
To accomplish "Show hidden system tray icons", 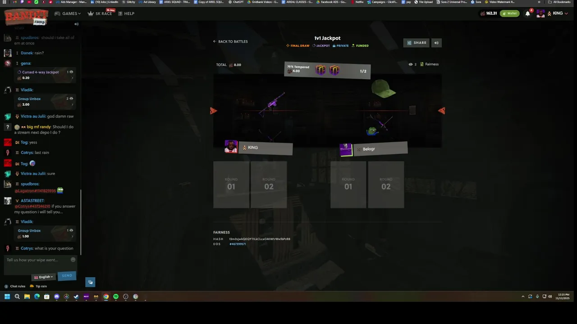I will click(523, 297).
